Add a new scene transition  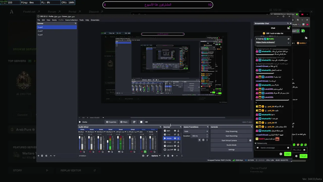(199, 140)
